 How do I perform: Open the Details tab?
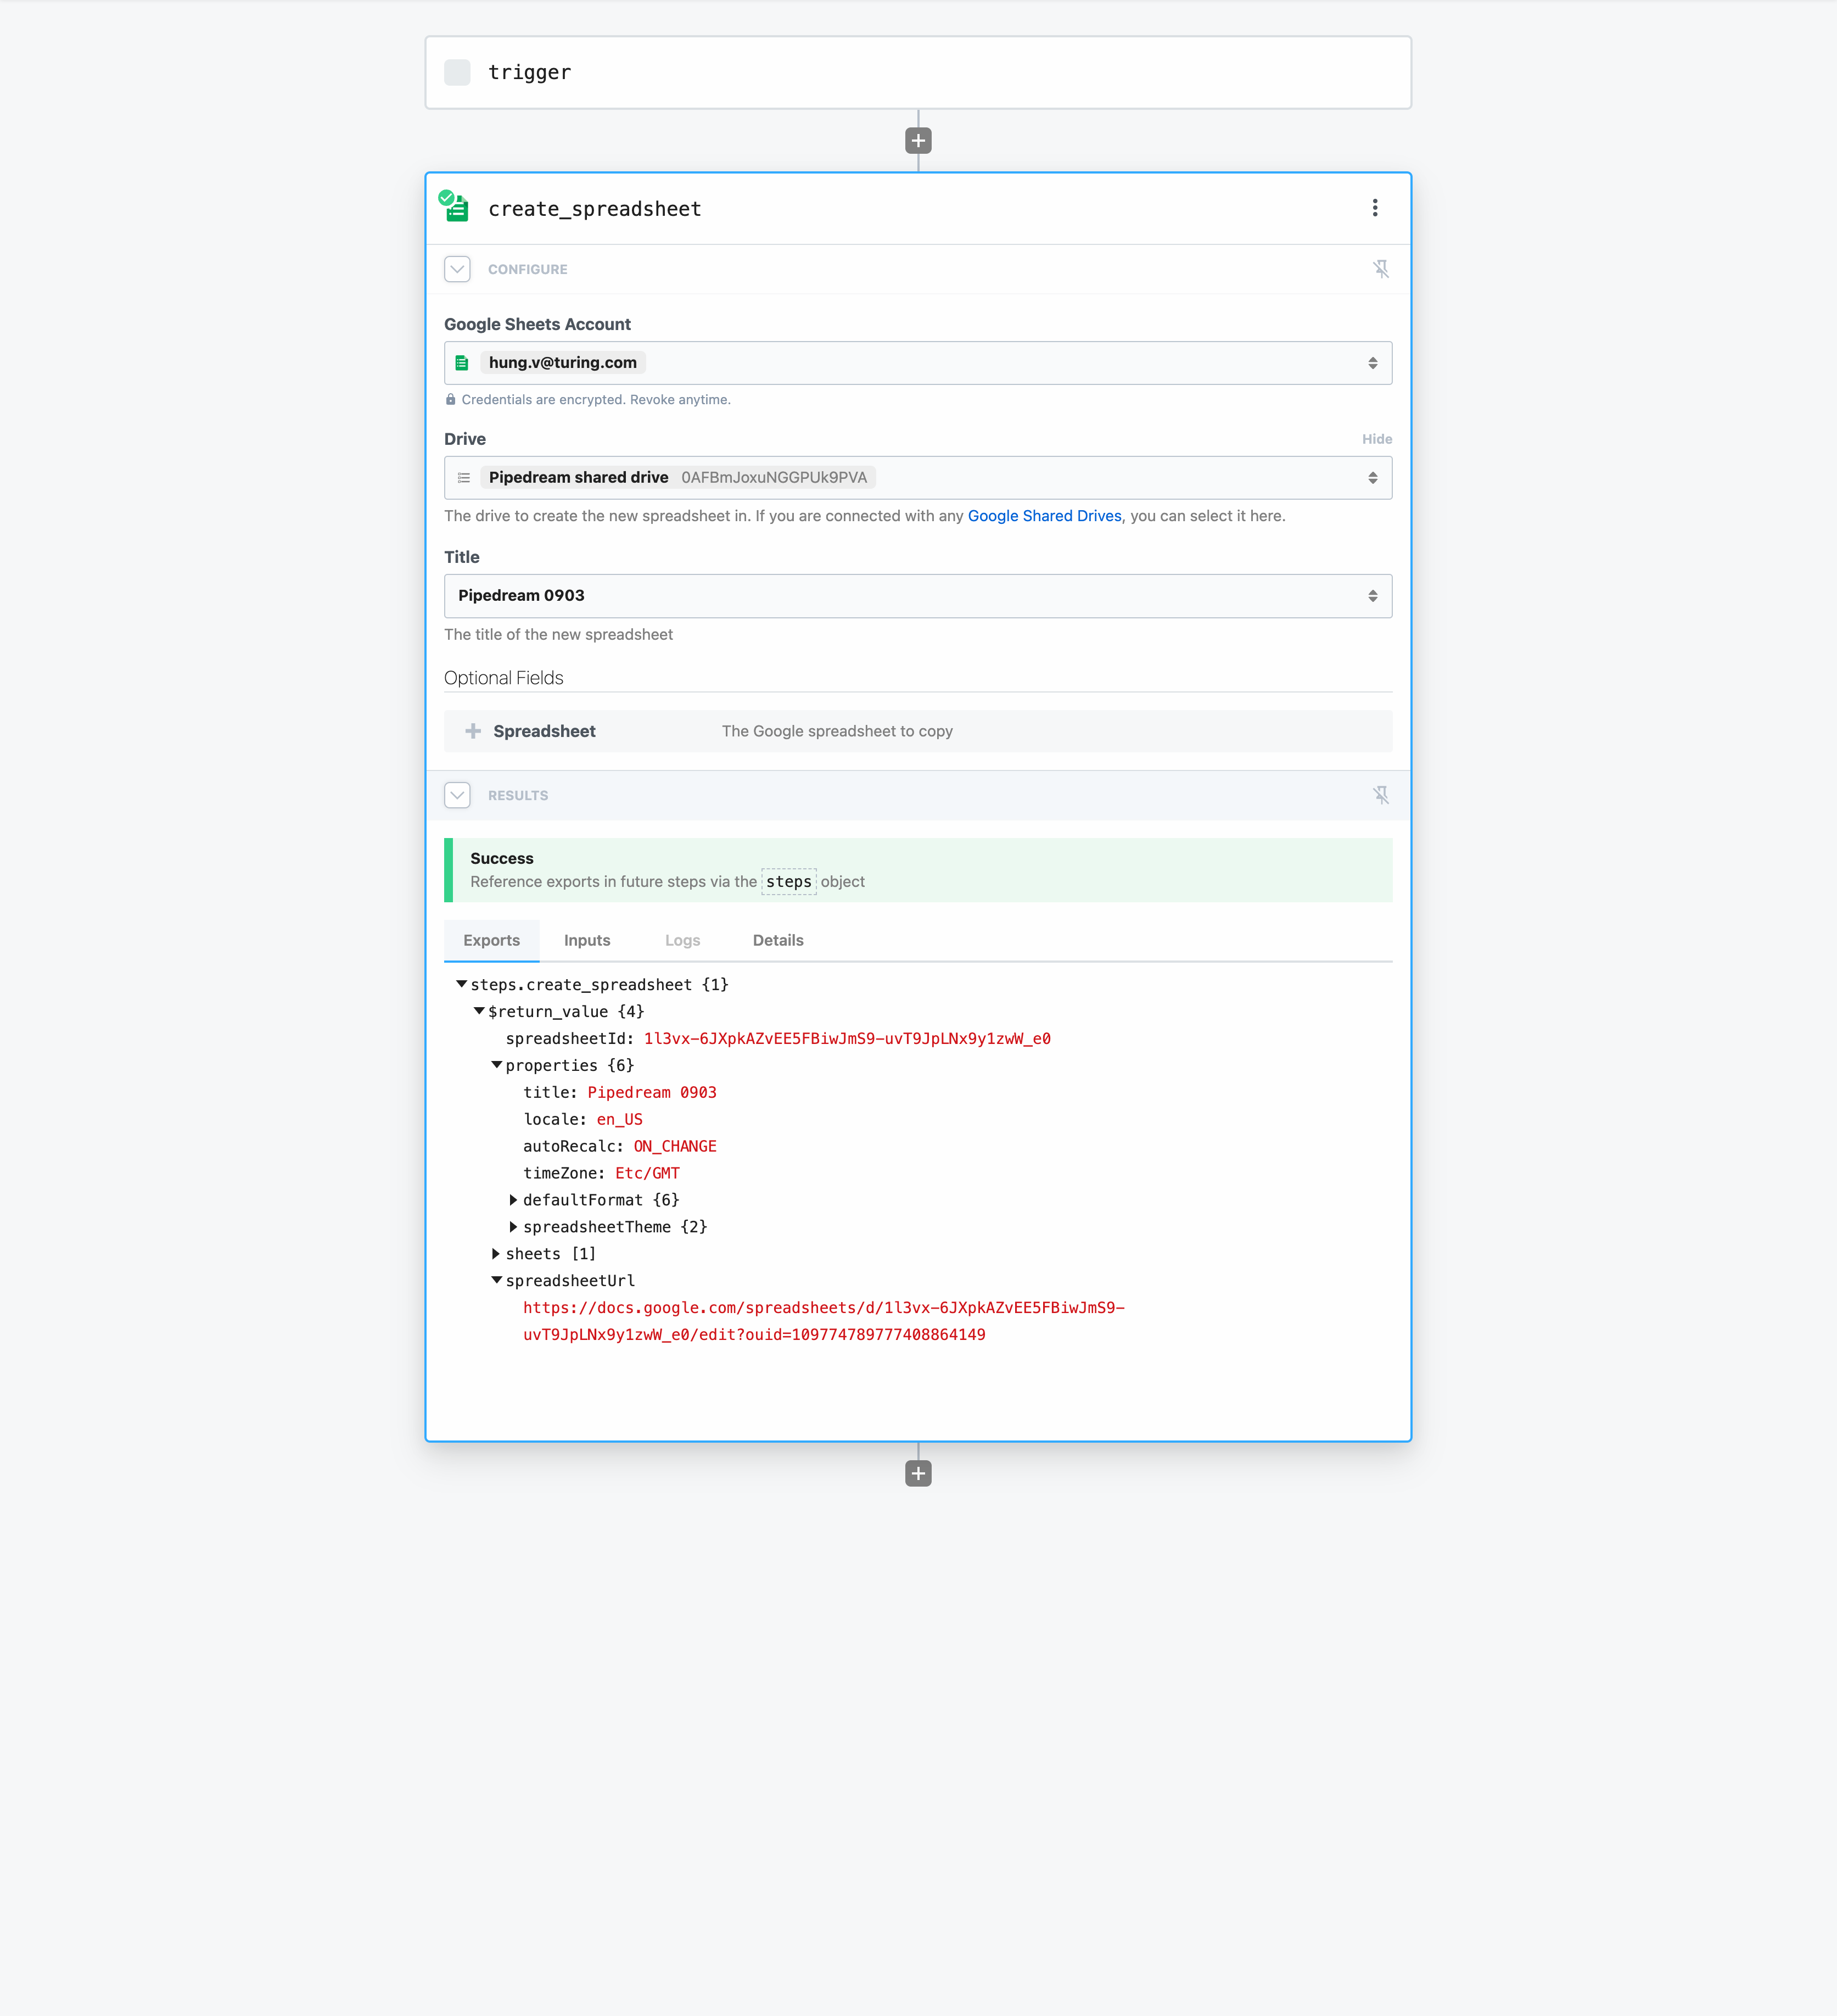click(x=777, y=940)
